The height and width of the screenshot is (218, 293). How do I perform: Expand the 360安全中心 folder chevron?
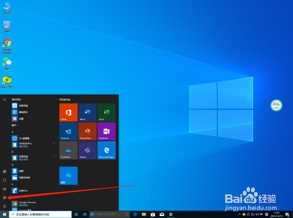click(x=54, y=143)
